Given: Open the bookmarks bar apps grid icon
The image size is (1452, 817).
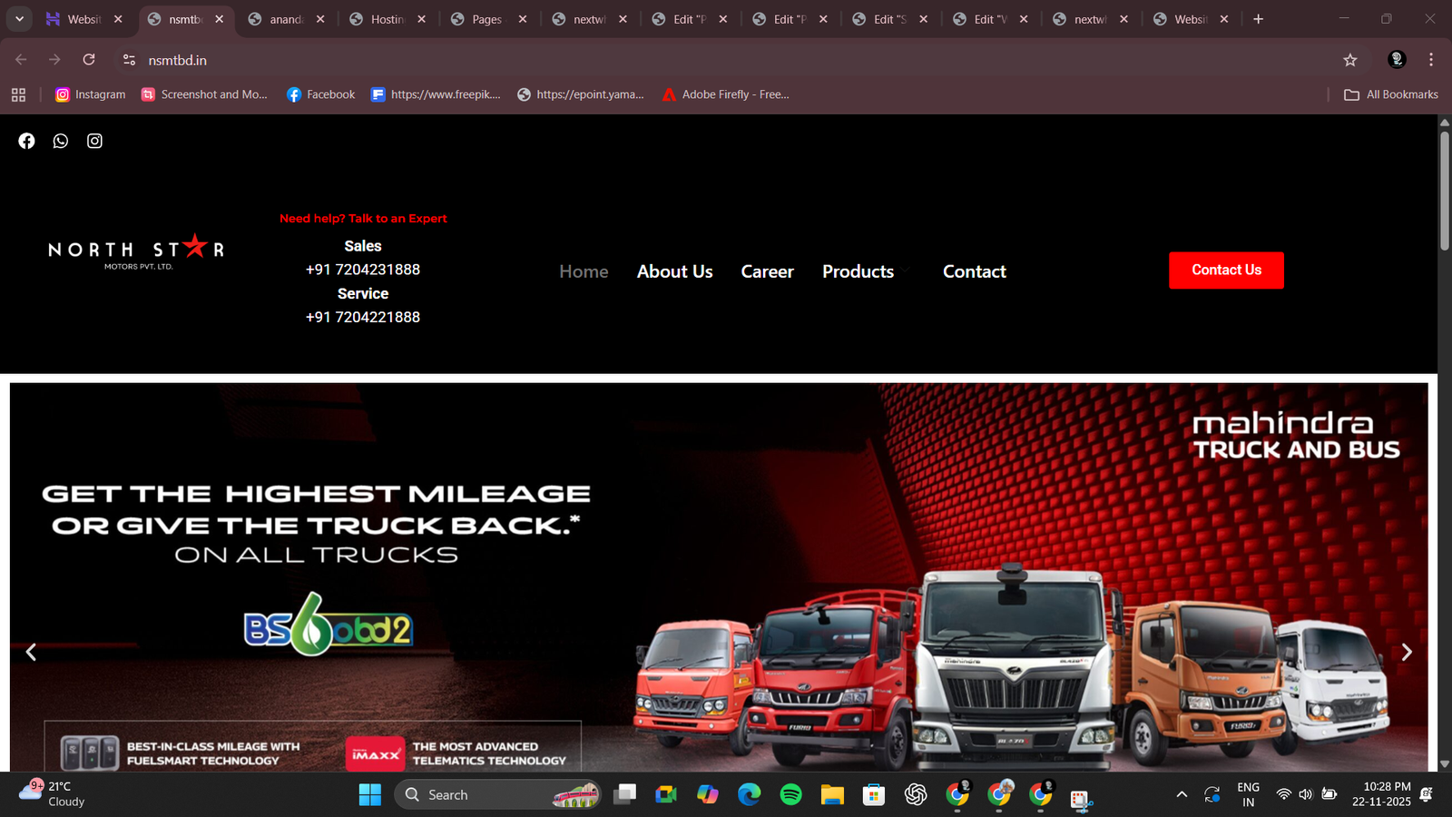Looking at the screenshot, I should tap(18, 94).
